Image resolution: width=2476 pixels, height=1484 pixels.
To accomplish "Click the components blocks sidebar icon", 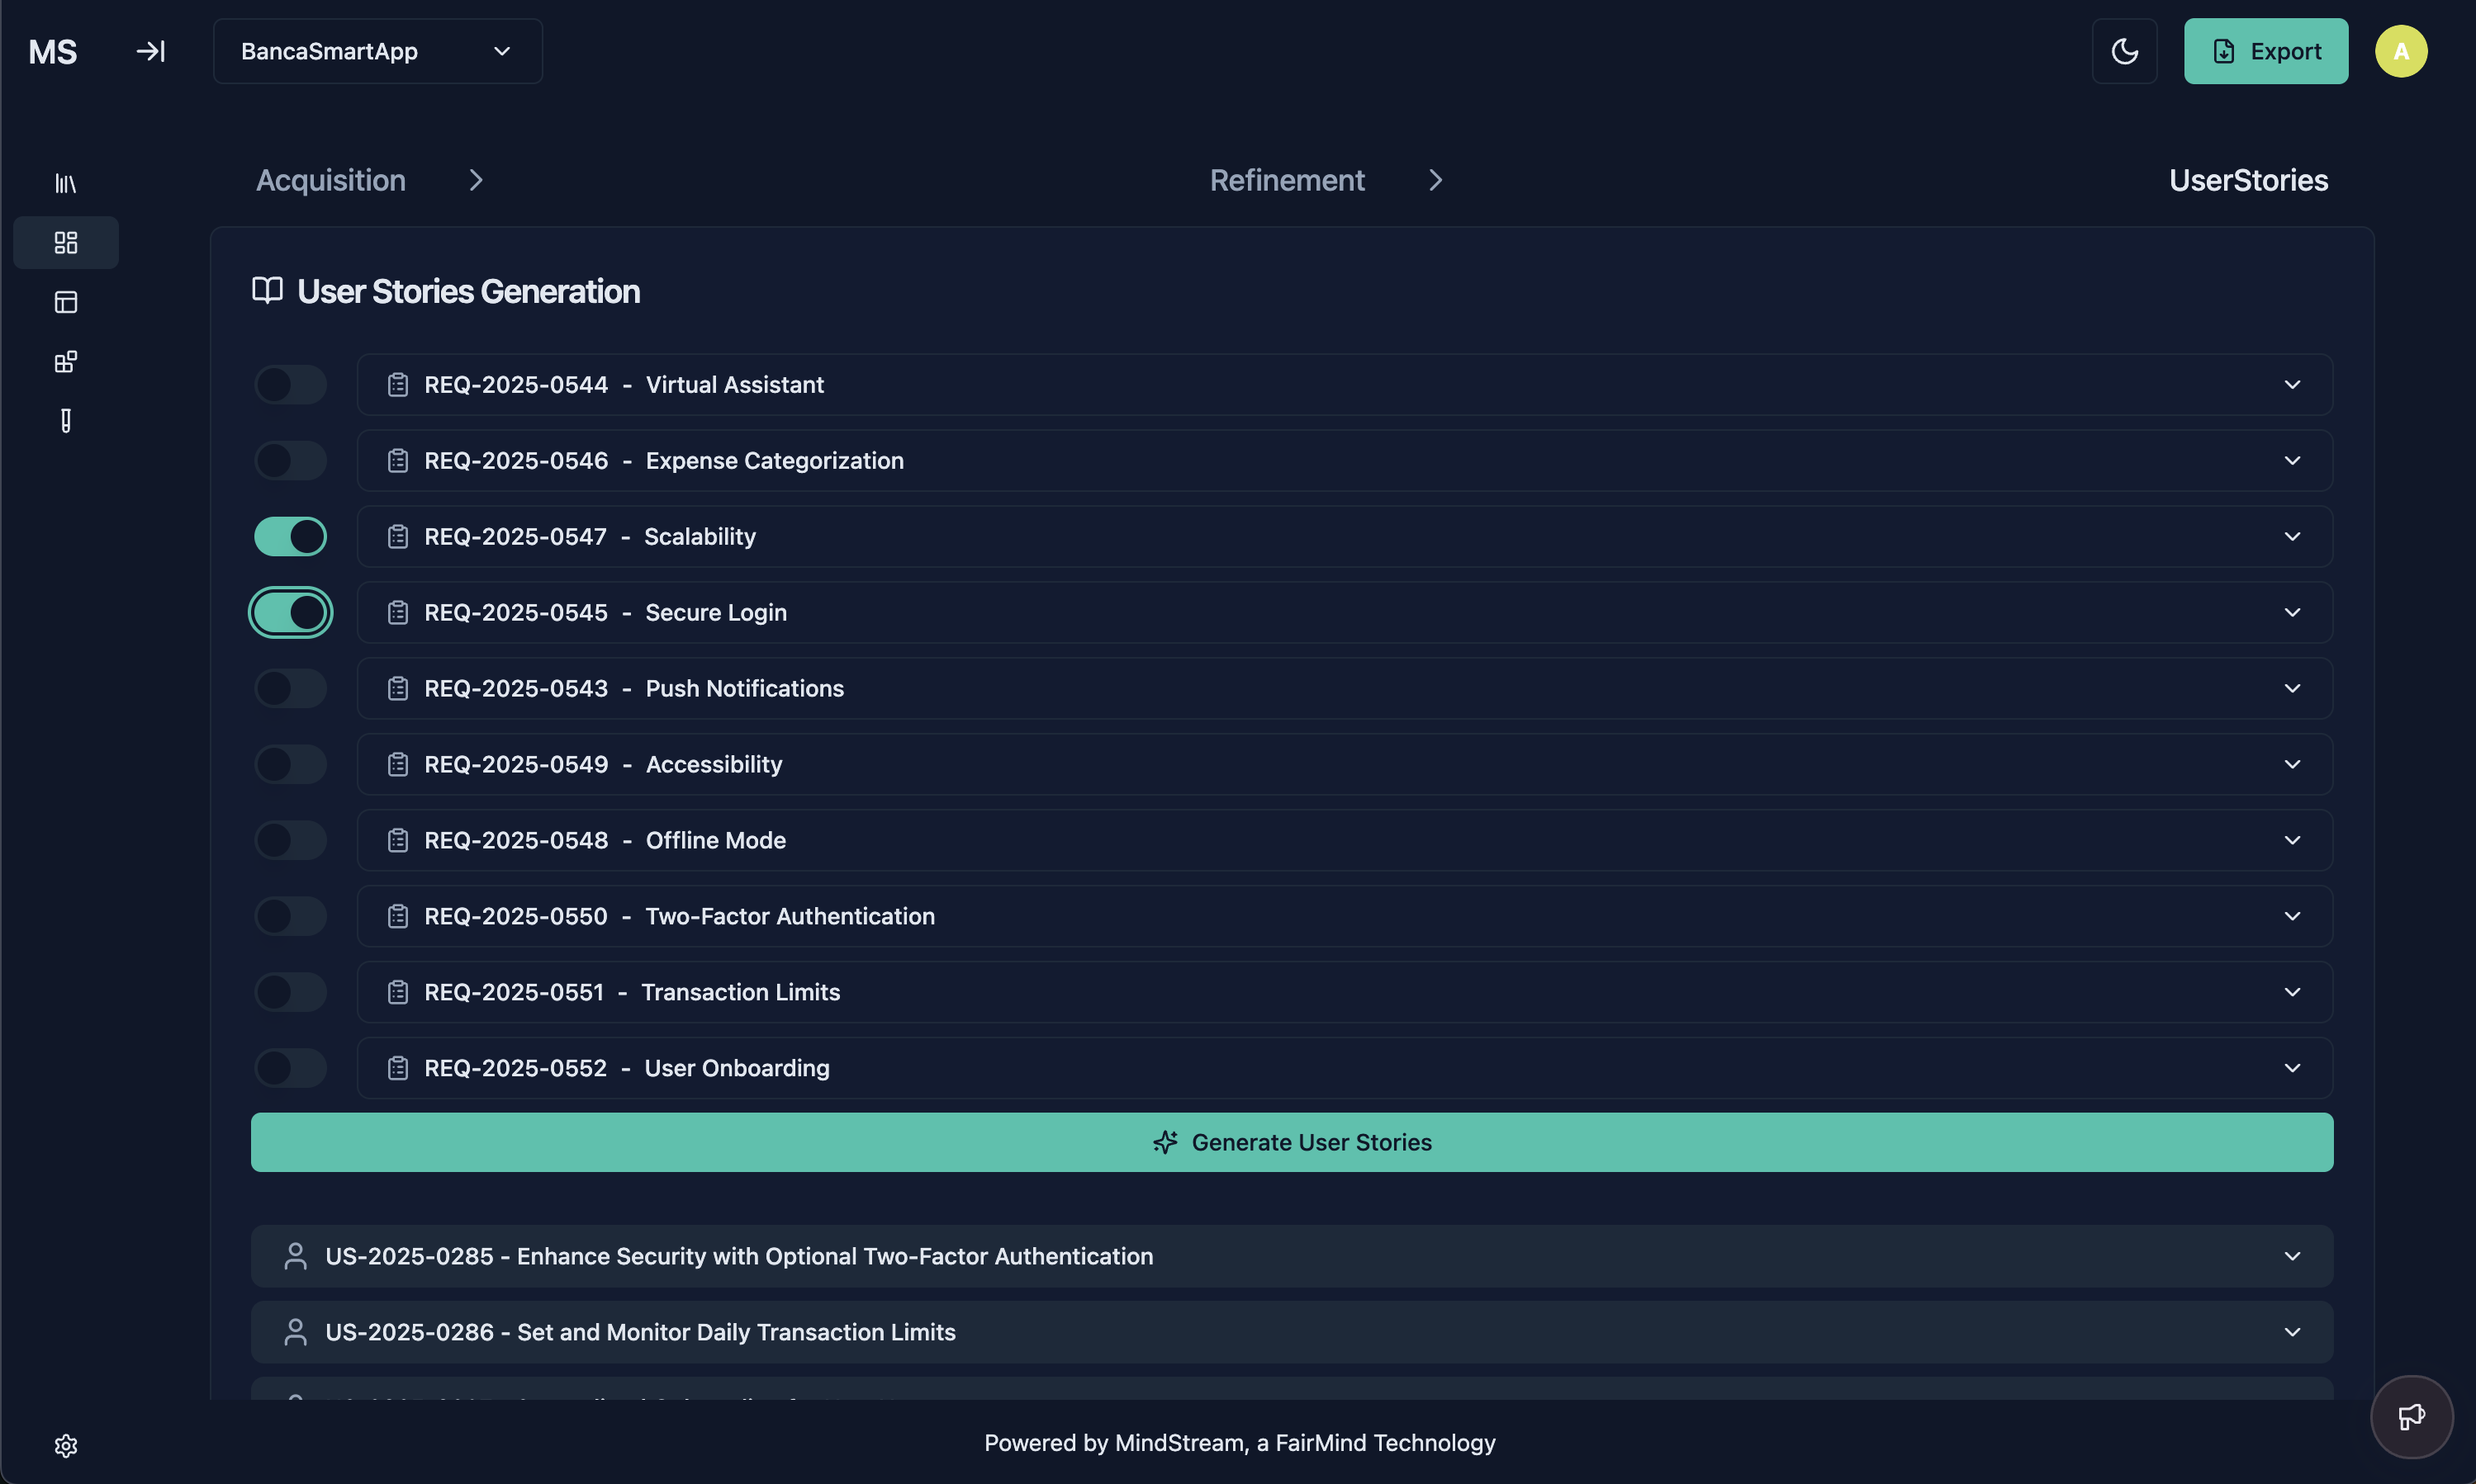I will [x=65, y=362].
